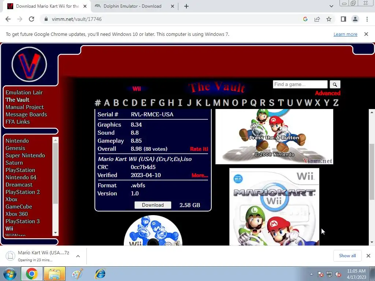The width and height of the screenshot is (375, 281).
Task: Click Show all downloads button
Action: pyautogui.click(x=347, y=256)
